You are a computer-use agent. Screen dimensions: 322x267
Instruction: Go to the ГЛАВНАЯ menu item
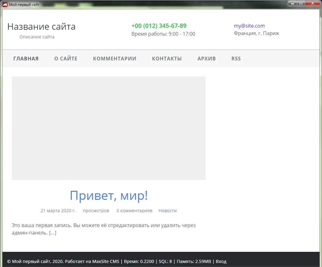coord(26,59)
